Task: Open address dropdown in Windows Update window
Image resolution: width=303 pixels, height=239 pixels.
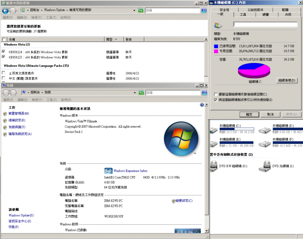Action: point(134,10)
